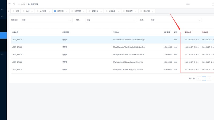Click the 创建时间 column header

[205, 32]
